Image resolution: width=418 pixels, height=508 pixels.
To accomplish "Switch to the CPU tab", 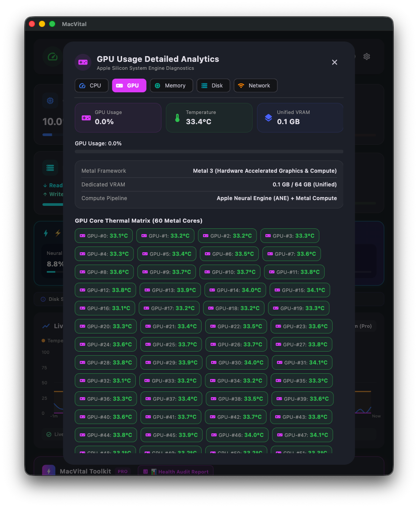I will [x=92, y=86].
